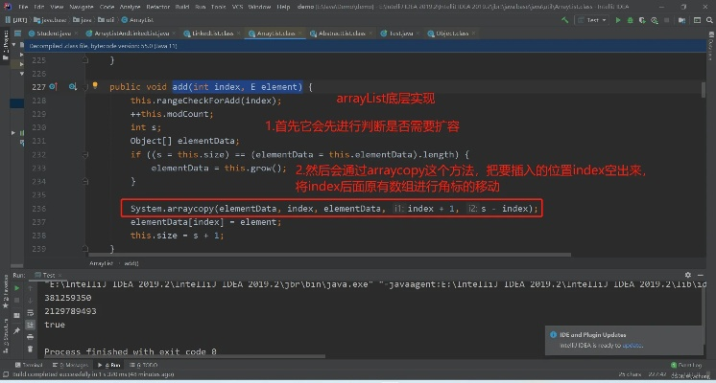Click fold end marker at line 239
This screenshot has width=716, height=383.
pos(85,249)
